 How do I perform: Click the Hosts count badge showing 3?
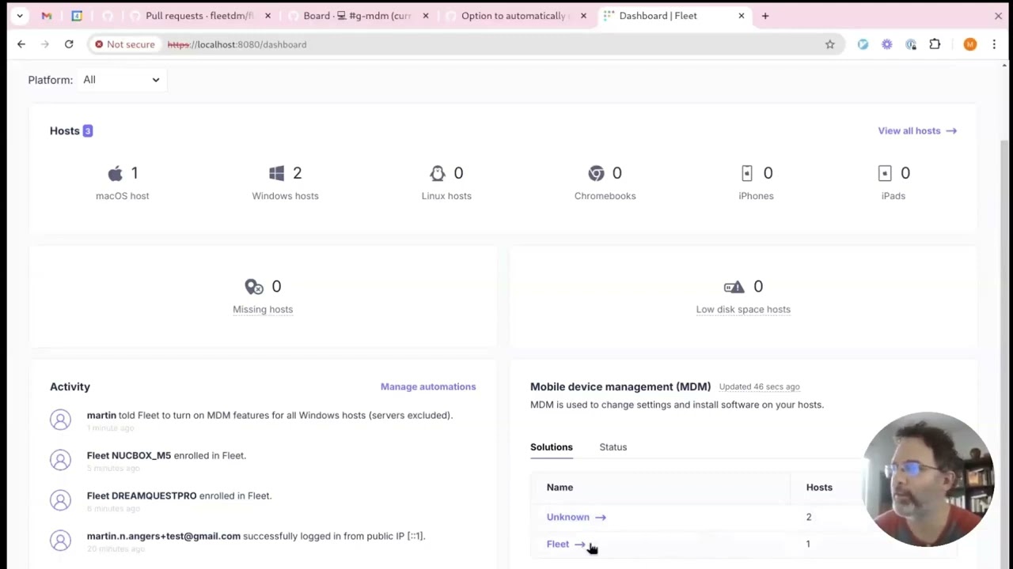pyautogui.click(x=88, y=130)
